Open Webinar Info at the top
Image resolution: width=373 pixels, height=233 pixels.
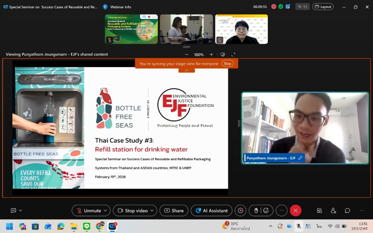tap(118, 7)
